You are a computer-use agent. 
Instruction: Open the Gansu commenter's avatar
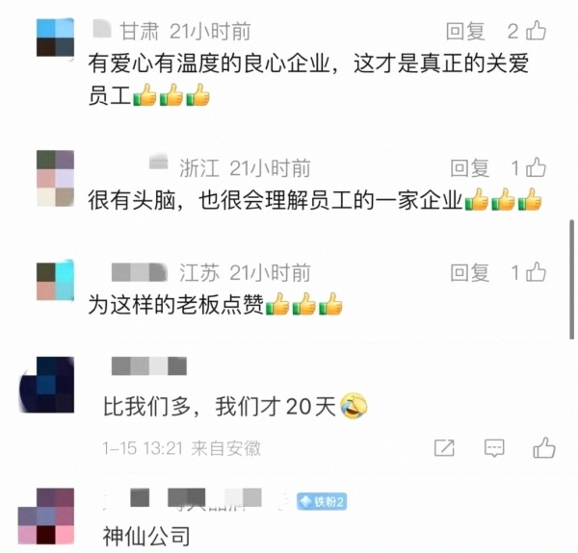pos(55,38)
